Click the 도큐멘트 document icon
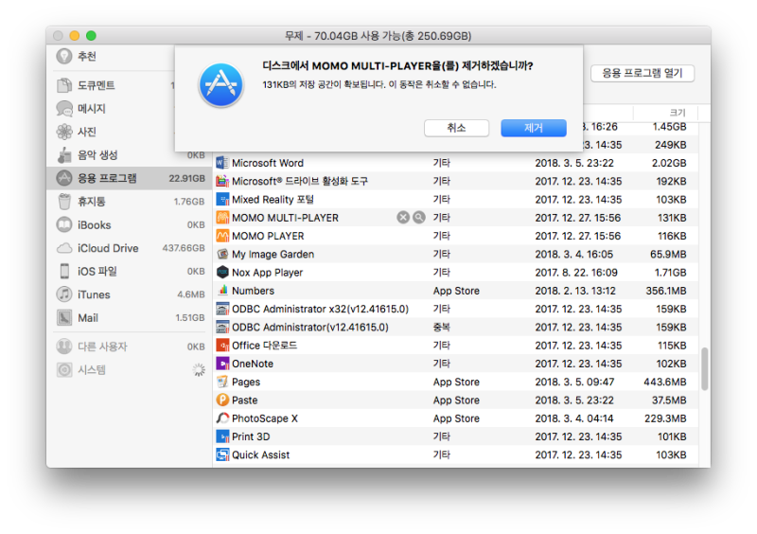The image size is (757, 534). [x=63, y=85]
